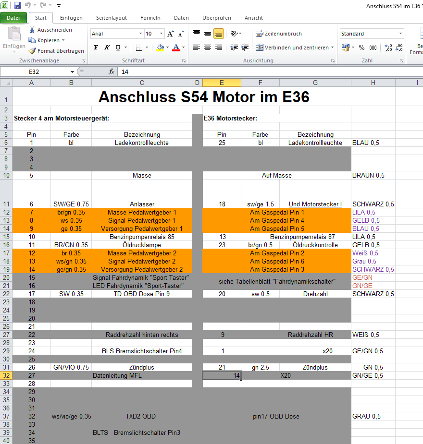Click the increase font size icon
Image resolution: width=423 pixels, height=444 pixels.
click(171, 34)
